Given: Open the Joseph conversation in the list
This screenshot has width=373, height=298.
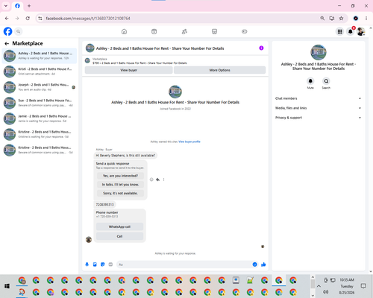Looking at the screenshot, I should 40,87.
